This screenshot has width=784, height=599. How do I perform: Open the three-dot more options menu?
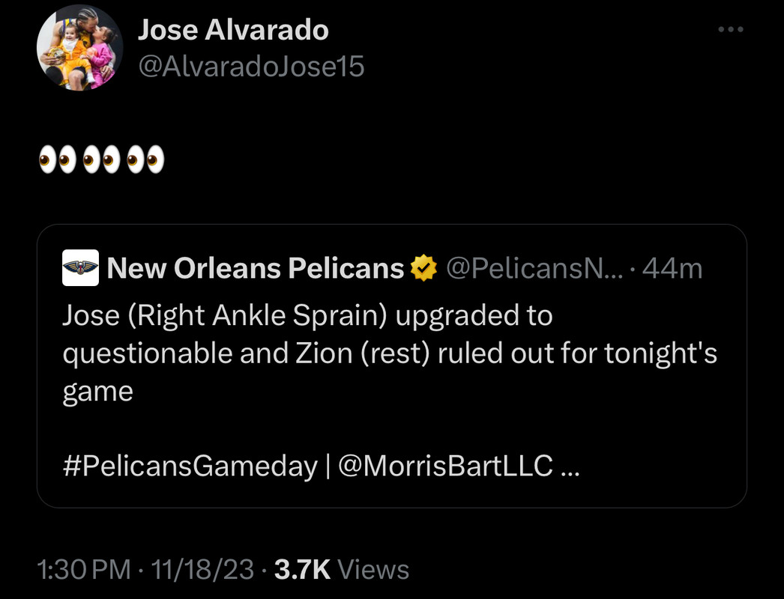click(x=729, y=29)
